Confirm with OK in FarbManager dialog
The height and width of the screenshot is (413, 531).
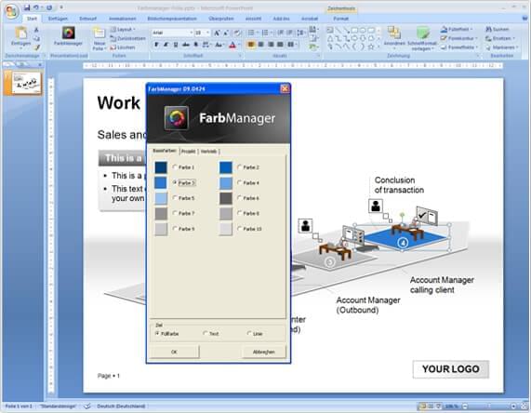pos(174,352)
